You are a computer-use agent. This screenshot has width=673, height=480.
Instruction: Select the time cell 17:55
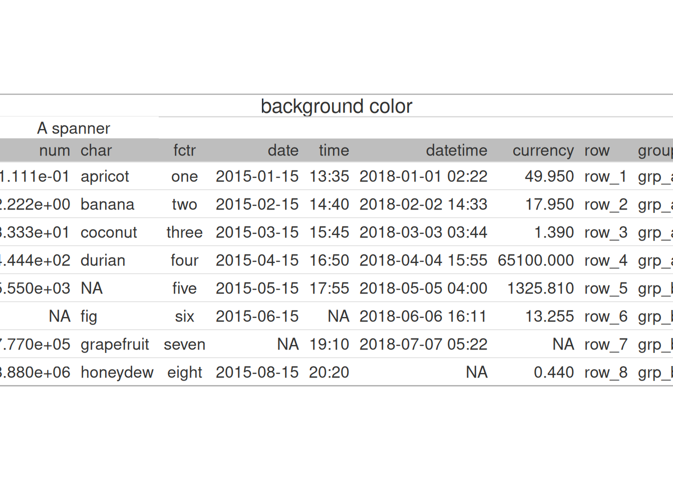click(329, 288)
